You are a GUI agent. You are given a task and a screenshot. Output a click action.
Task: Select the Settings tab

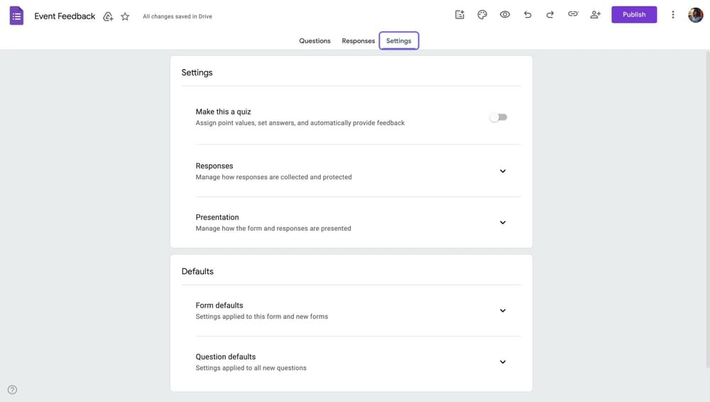398,40
